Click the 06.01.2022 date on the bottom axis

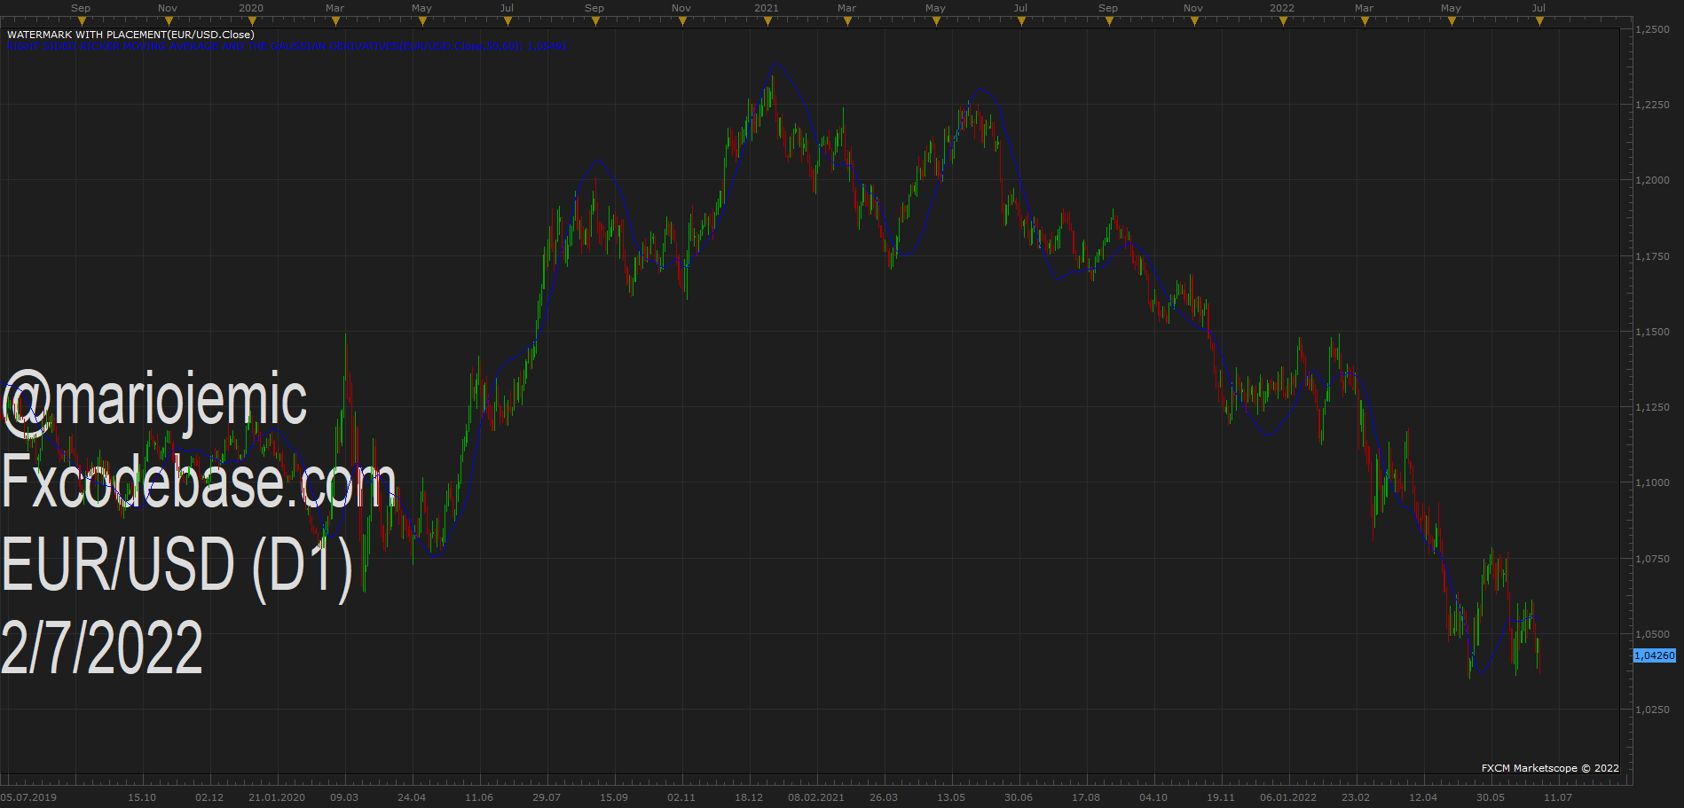[x=1288, y=797]
